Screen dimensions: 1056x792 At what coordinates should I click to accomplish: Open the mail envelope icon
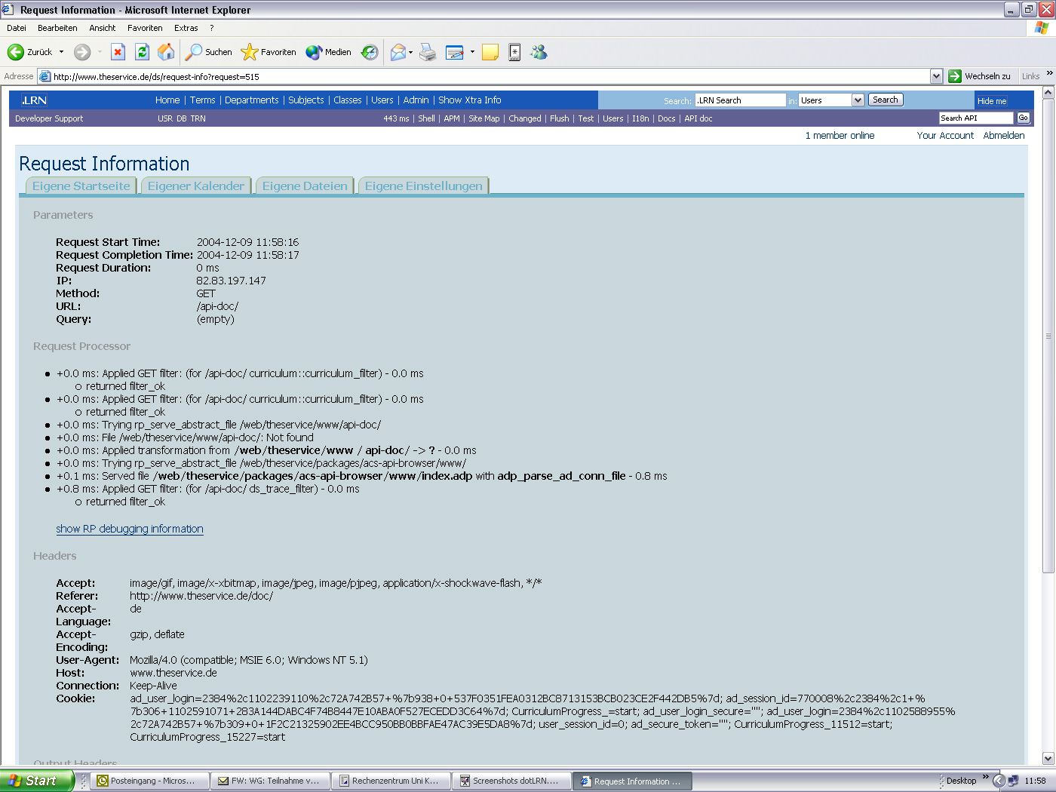(396, 52)
